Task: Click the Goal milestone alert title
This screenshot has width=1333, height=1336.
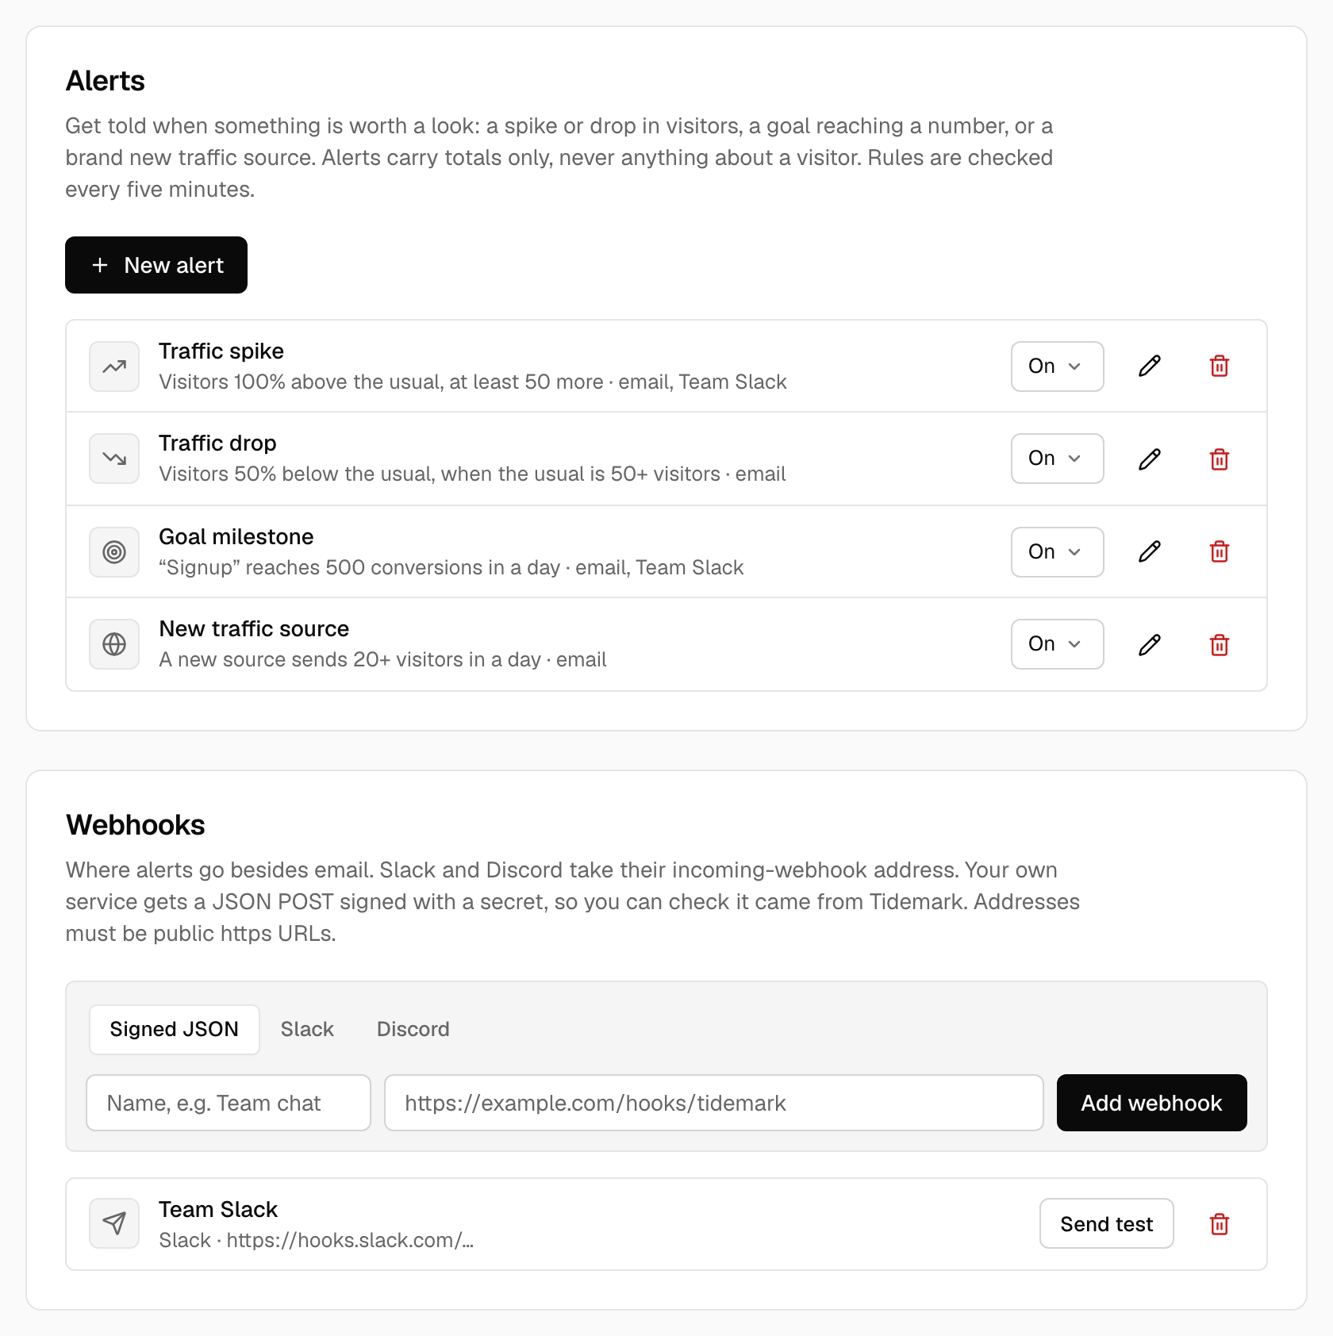Action: pos(236,536)
